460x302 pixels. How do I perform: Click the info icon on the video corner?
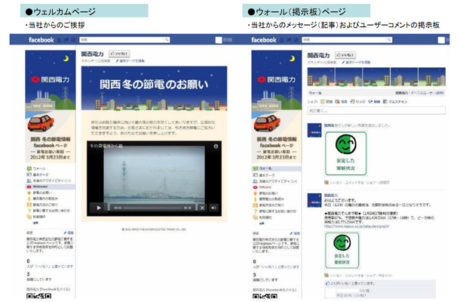pyautogui.click(x=216, y=146)
